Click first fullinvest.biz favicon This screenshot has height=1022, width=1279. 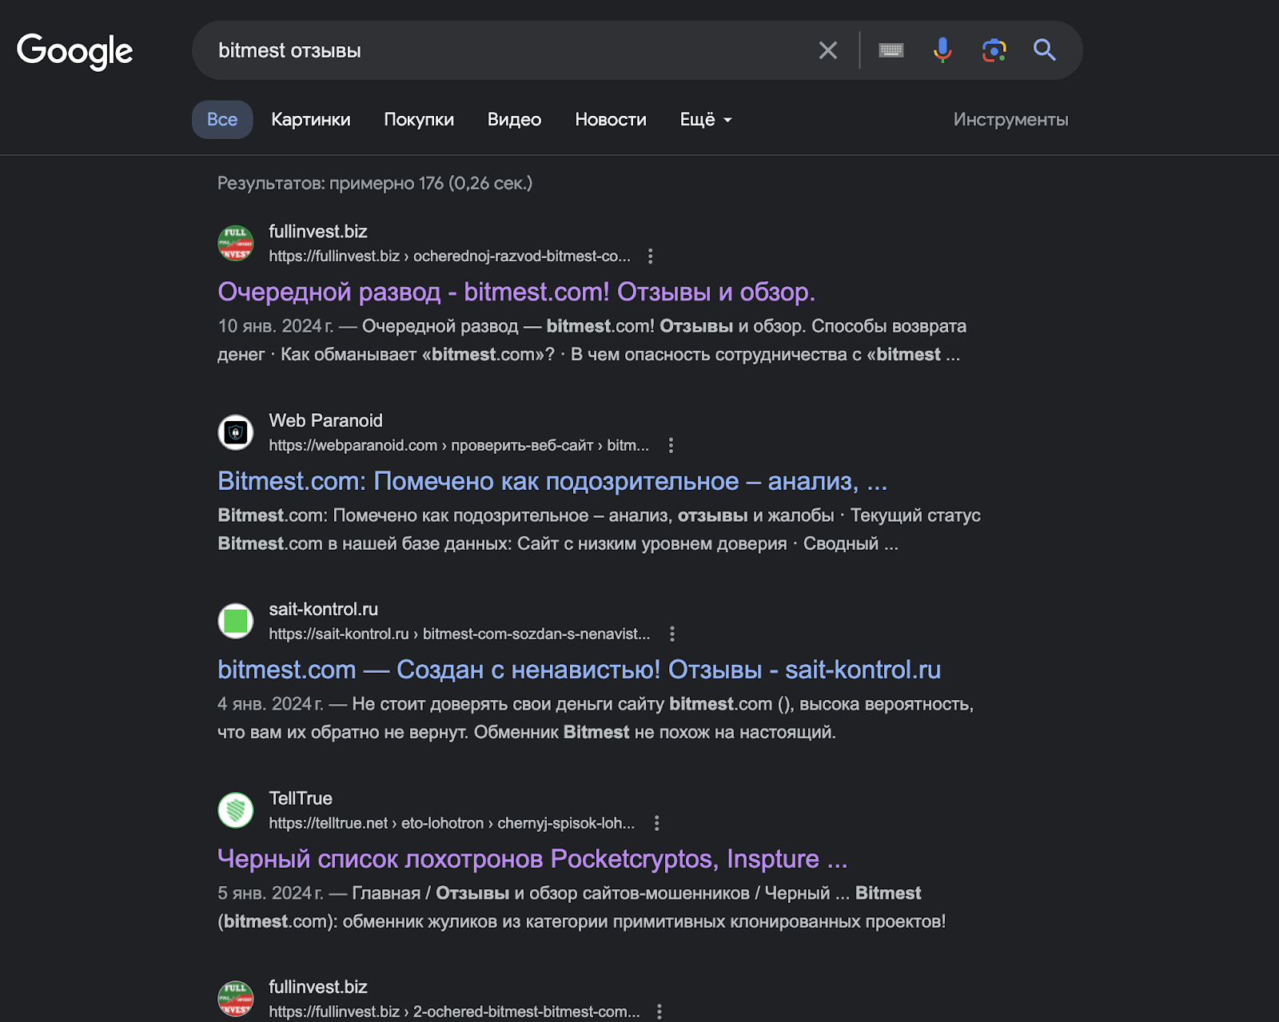pyautogui.click(x=236, y=243)
